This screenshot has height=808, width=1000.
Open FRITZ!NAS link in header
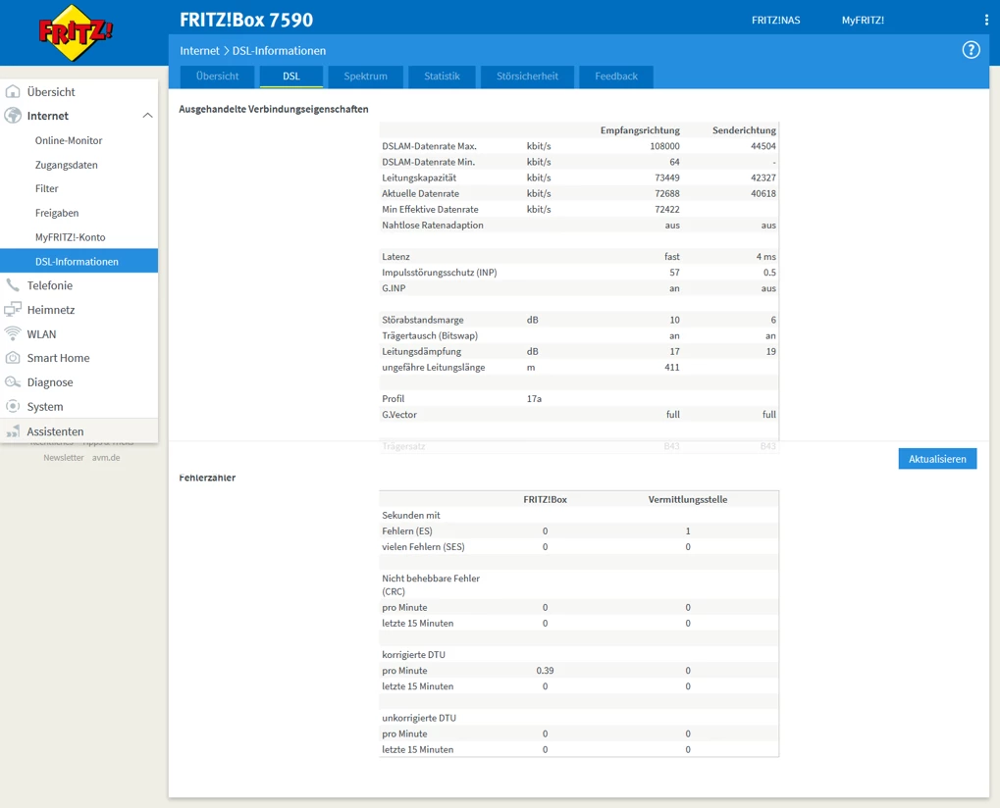point(775,20)
